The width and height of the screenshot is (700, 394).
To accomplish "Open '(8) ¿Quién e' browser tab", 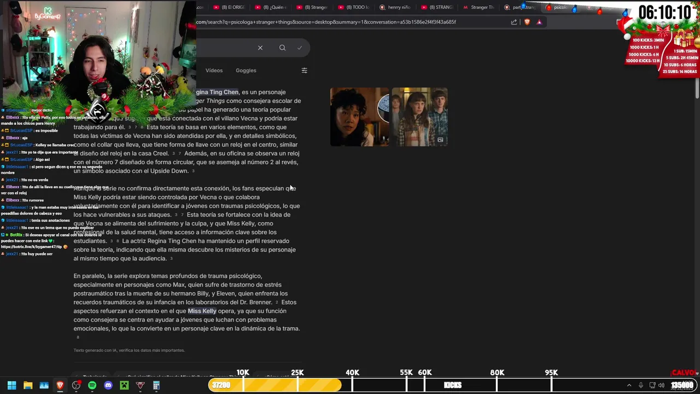I will click(271, 7).
